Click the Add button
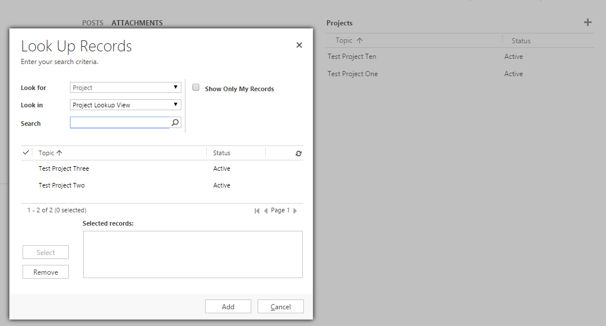Viewport: 606px width, 326px height. point(228,306)
